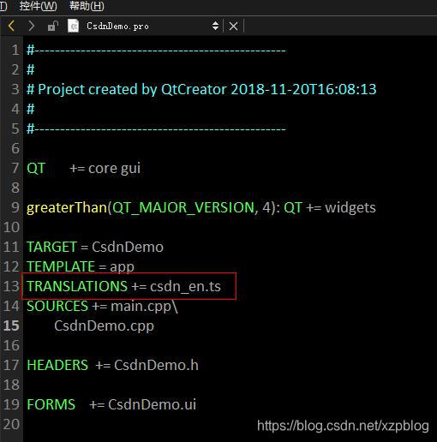Click the CsdnDemo.cpp text on line 15
The width and height of the screenshot is (437, 442).
104,326
